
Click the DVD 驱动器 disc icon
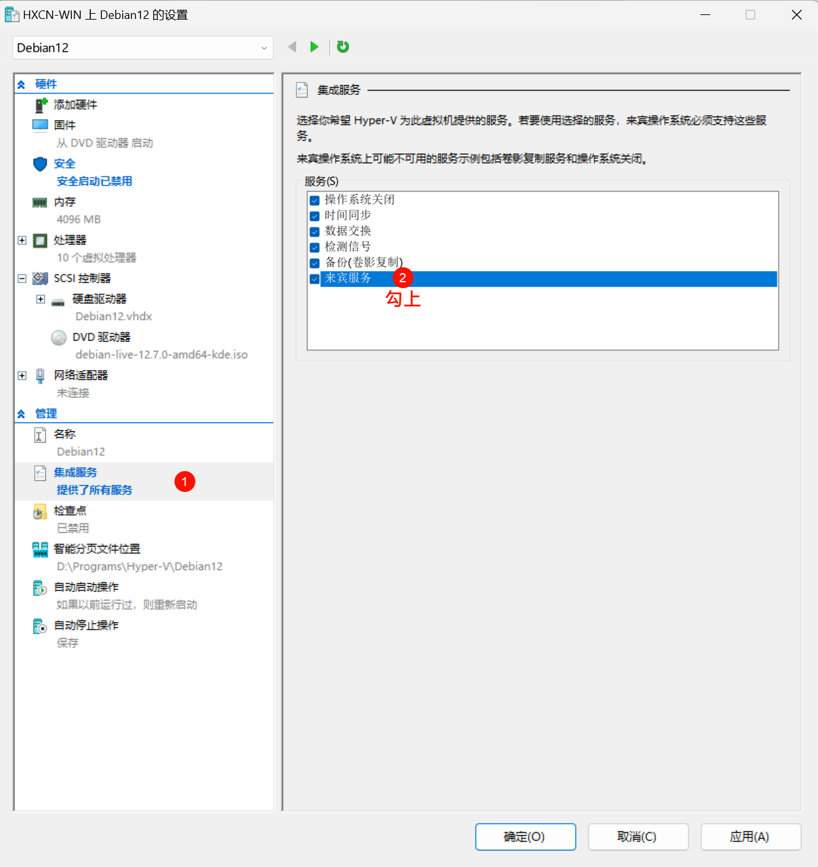click(59, 337)
